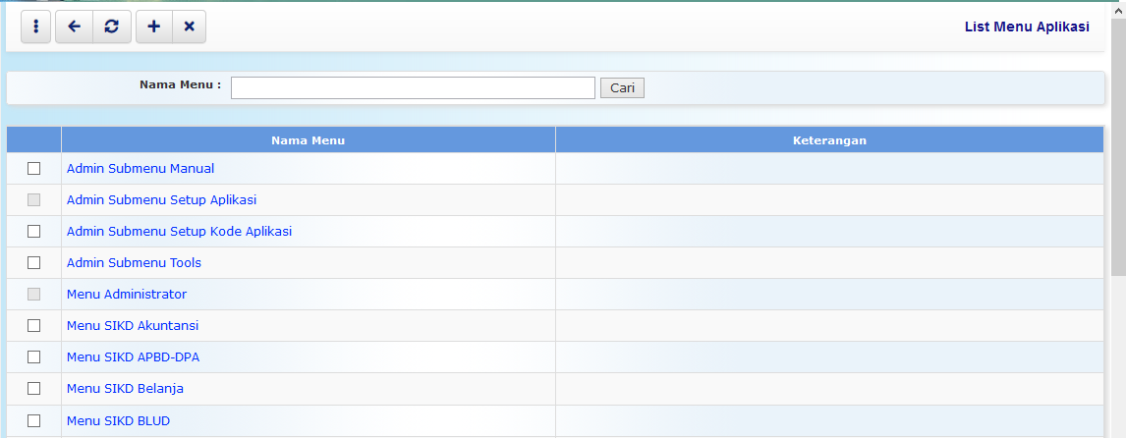
Task: Click the Admin Submenu Manual link
Action: point(141,169)
